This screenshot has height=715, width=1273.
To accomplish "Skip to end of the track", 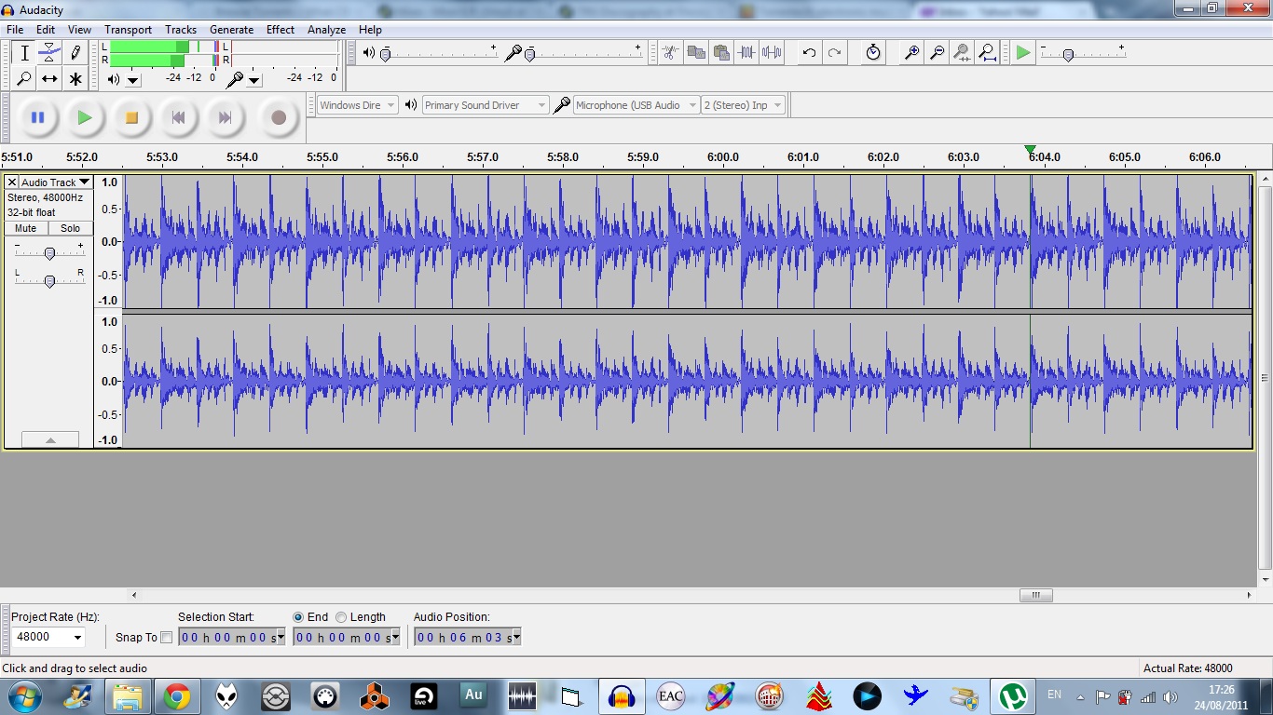I will click(x=225, y=117).
